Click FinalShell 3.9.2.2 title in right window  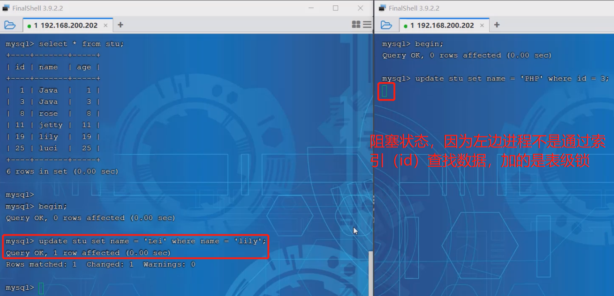[x=414, y=8]
